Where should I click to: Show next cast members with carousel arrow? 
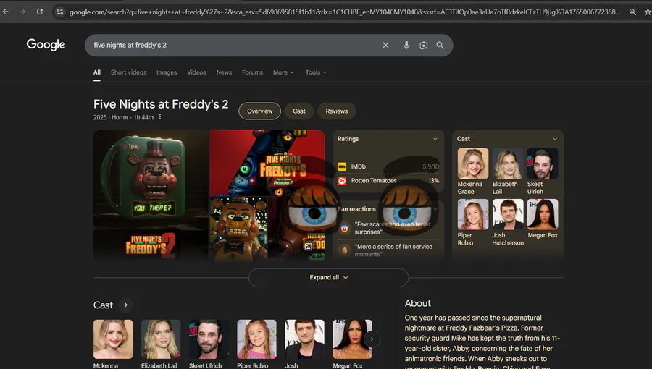tap(372, 339)
